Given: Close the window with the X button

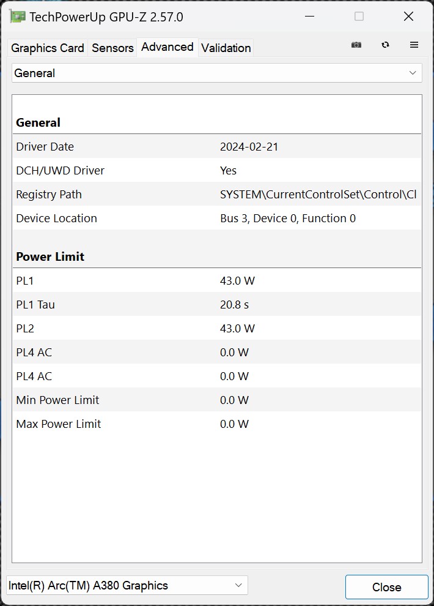Looking at the screenshot, I should 408,17.
